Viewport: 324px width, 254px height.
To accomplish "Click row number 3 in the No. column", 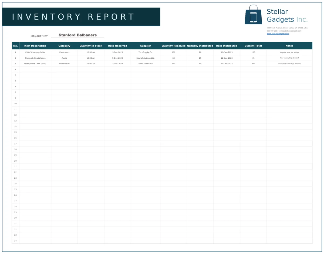I will (x=15, y=64).
